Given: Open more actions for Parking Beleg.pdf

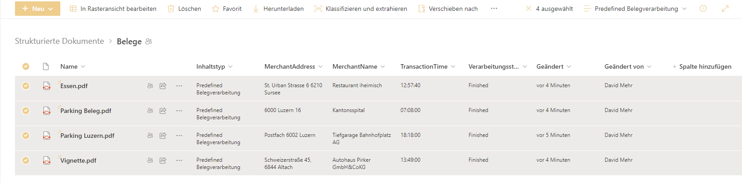Looking at the screenshot, I should (179, 111).
